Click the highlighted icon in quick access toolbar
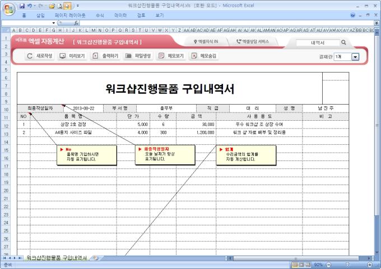This screenshot has width=381, height=269. (67, 6)
